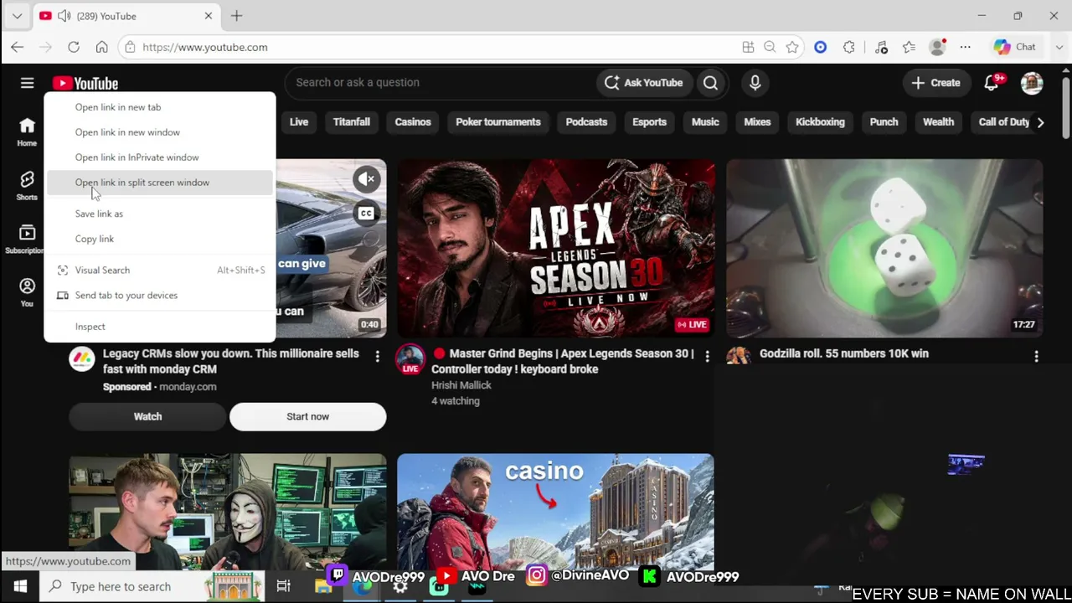Open Edge settings and more menu
1072x603 pixels.
(966, 47)
